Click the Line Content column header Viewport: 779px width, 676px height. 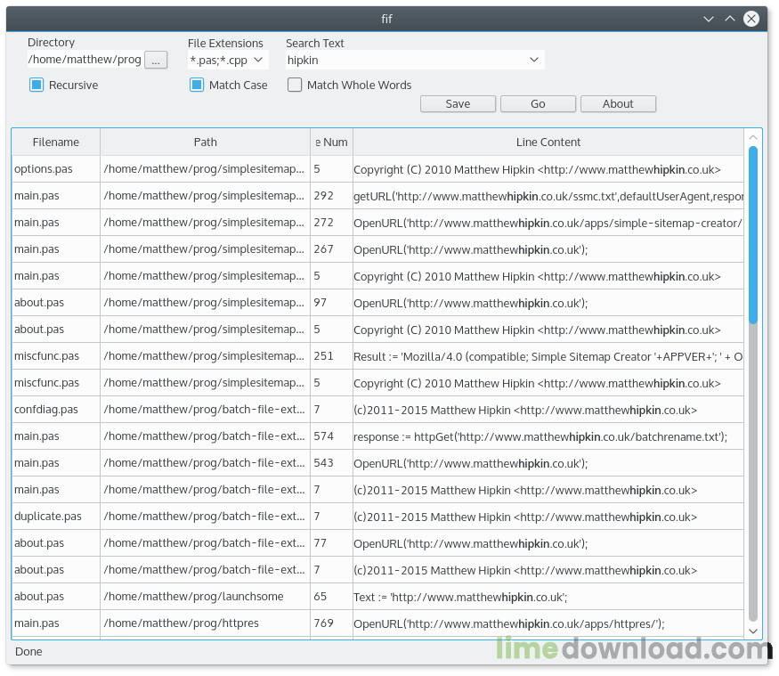click(548, 143)
